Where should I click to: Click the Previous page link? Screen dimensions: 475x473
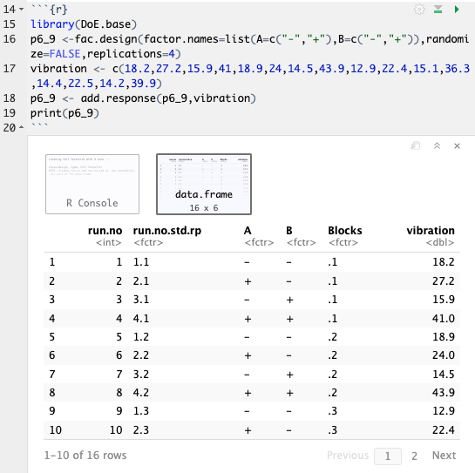click(348, 456)
